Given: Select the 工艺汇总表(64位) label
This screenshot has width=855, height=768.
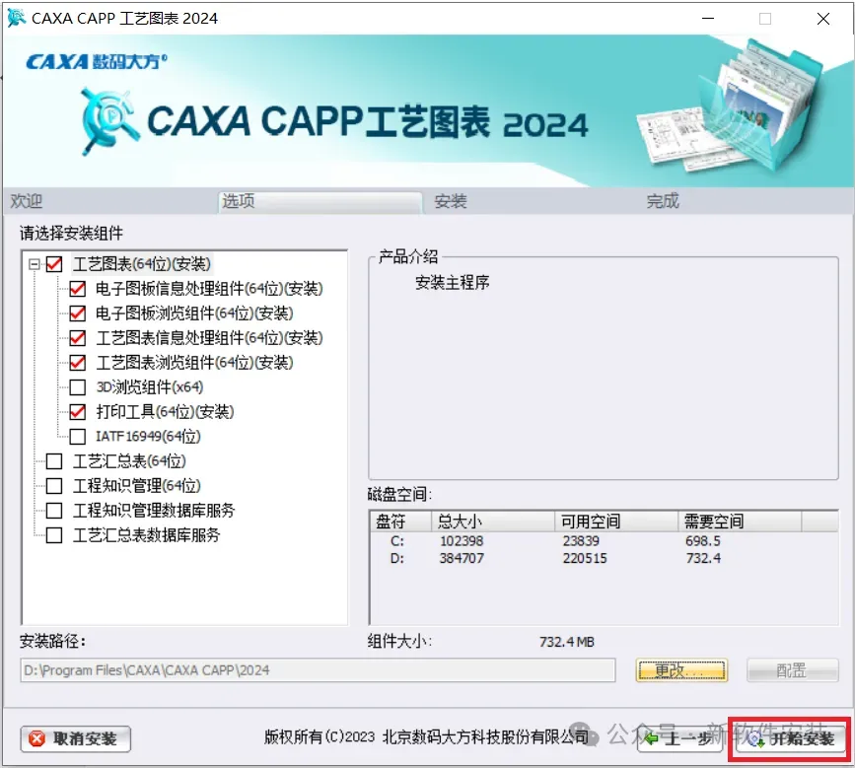Looking at the screenshot, I should pyautogui.click(x=130, y=461).
